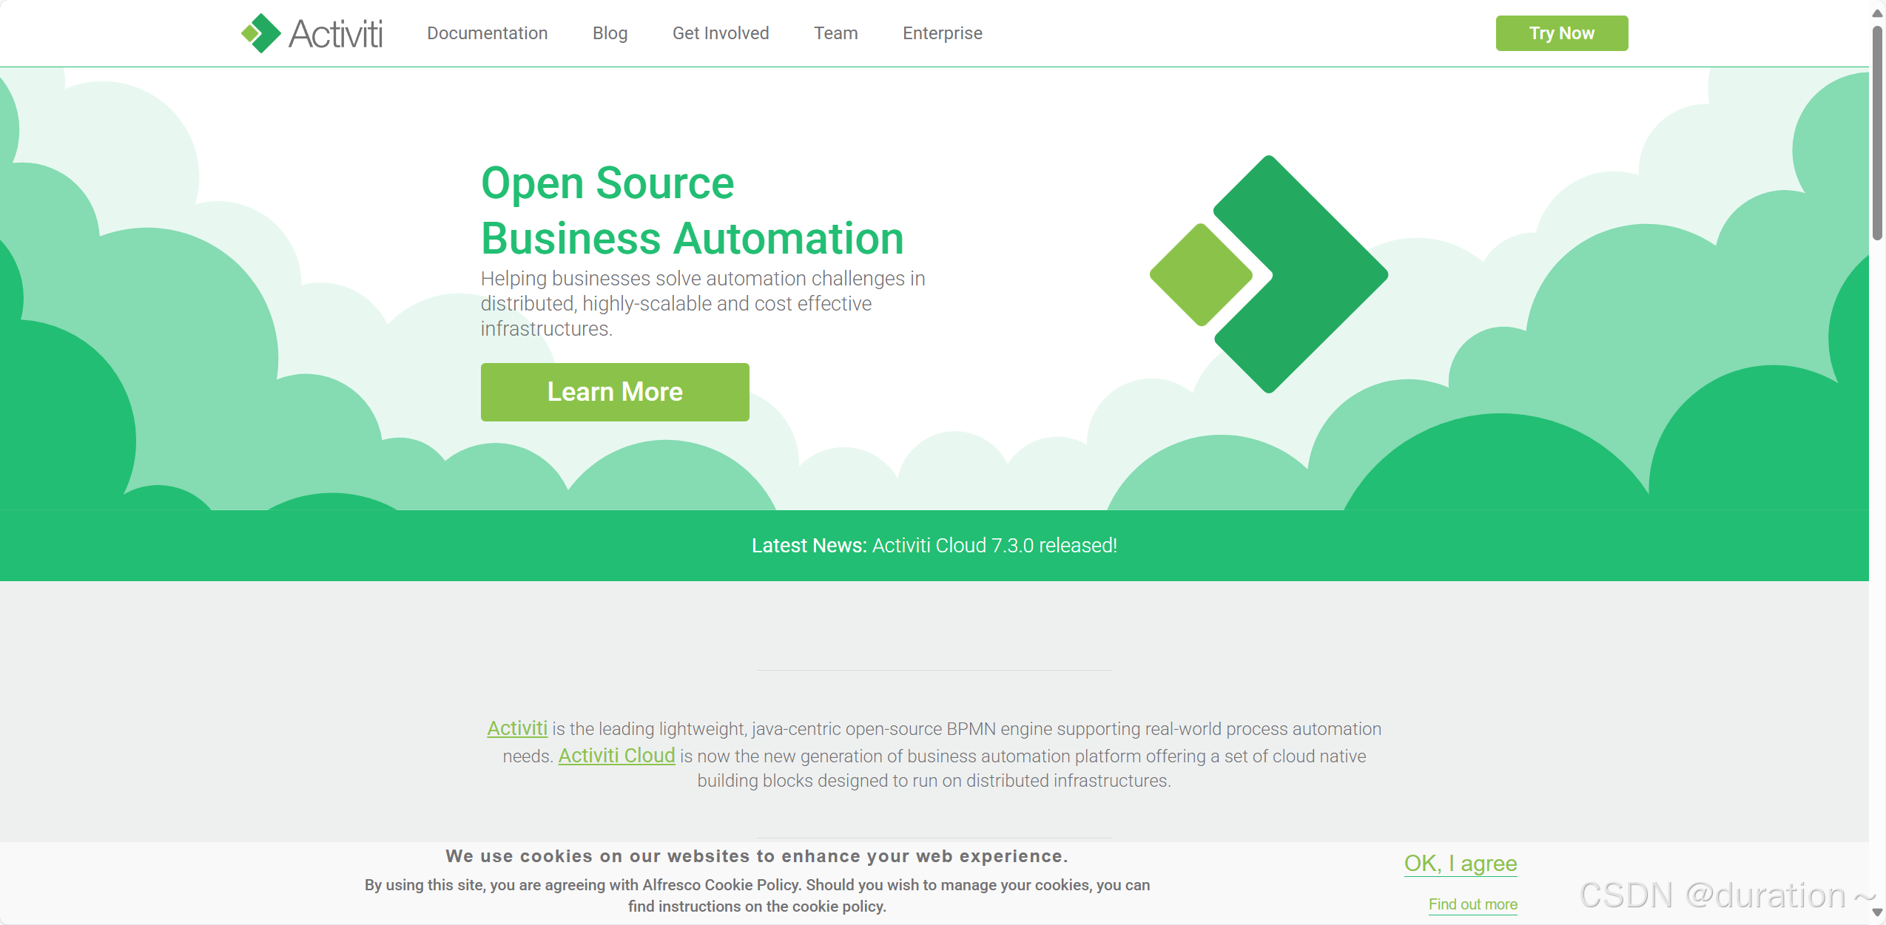
Task: Click the Open Source Business Automation heading
Action: click(x=691, y=211)
